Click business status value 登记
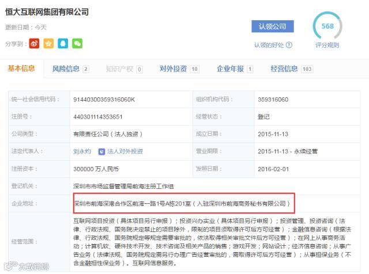The image size is (369, 274). tap(263, 117)
